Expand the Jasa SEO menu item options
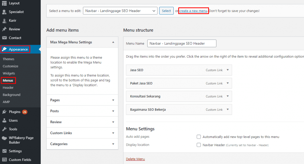 227,70
